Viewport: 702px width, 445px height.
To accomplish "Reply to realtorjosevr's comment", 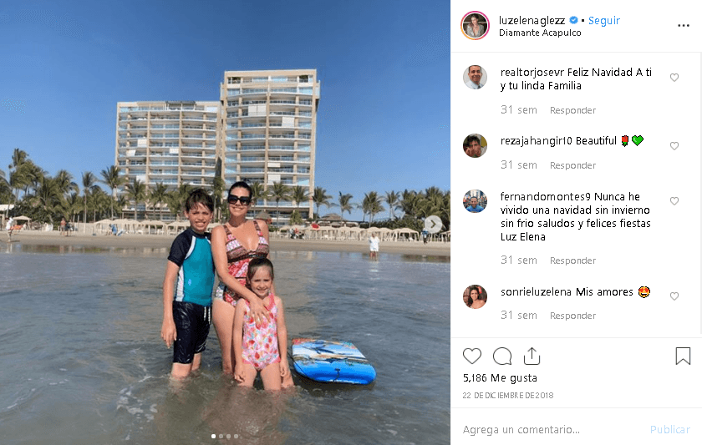I will pyautogui.click(x=572, y=110).
